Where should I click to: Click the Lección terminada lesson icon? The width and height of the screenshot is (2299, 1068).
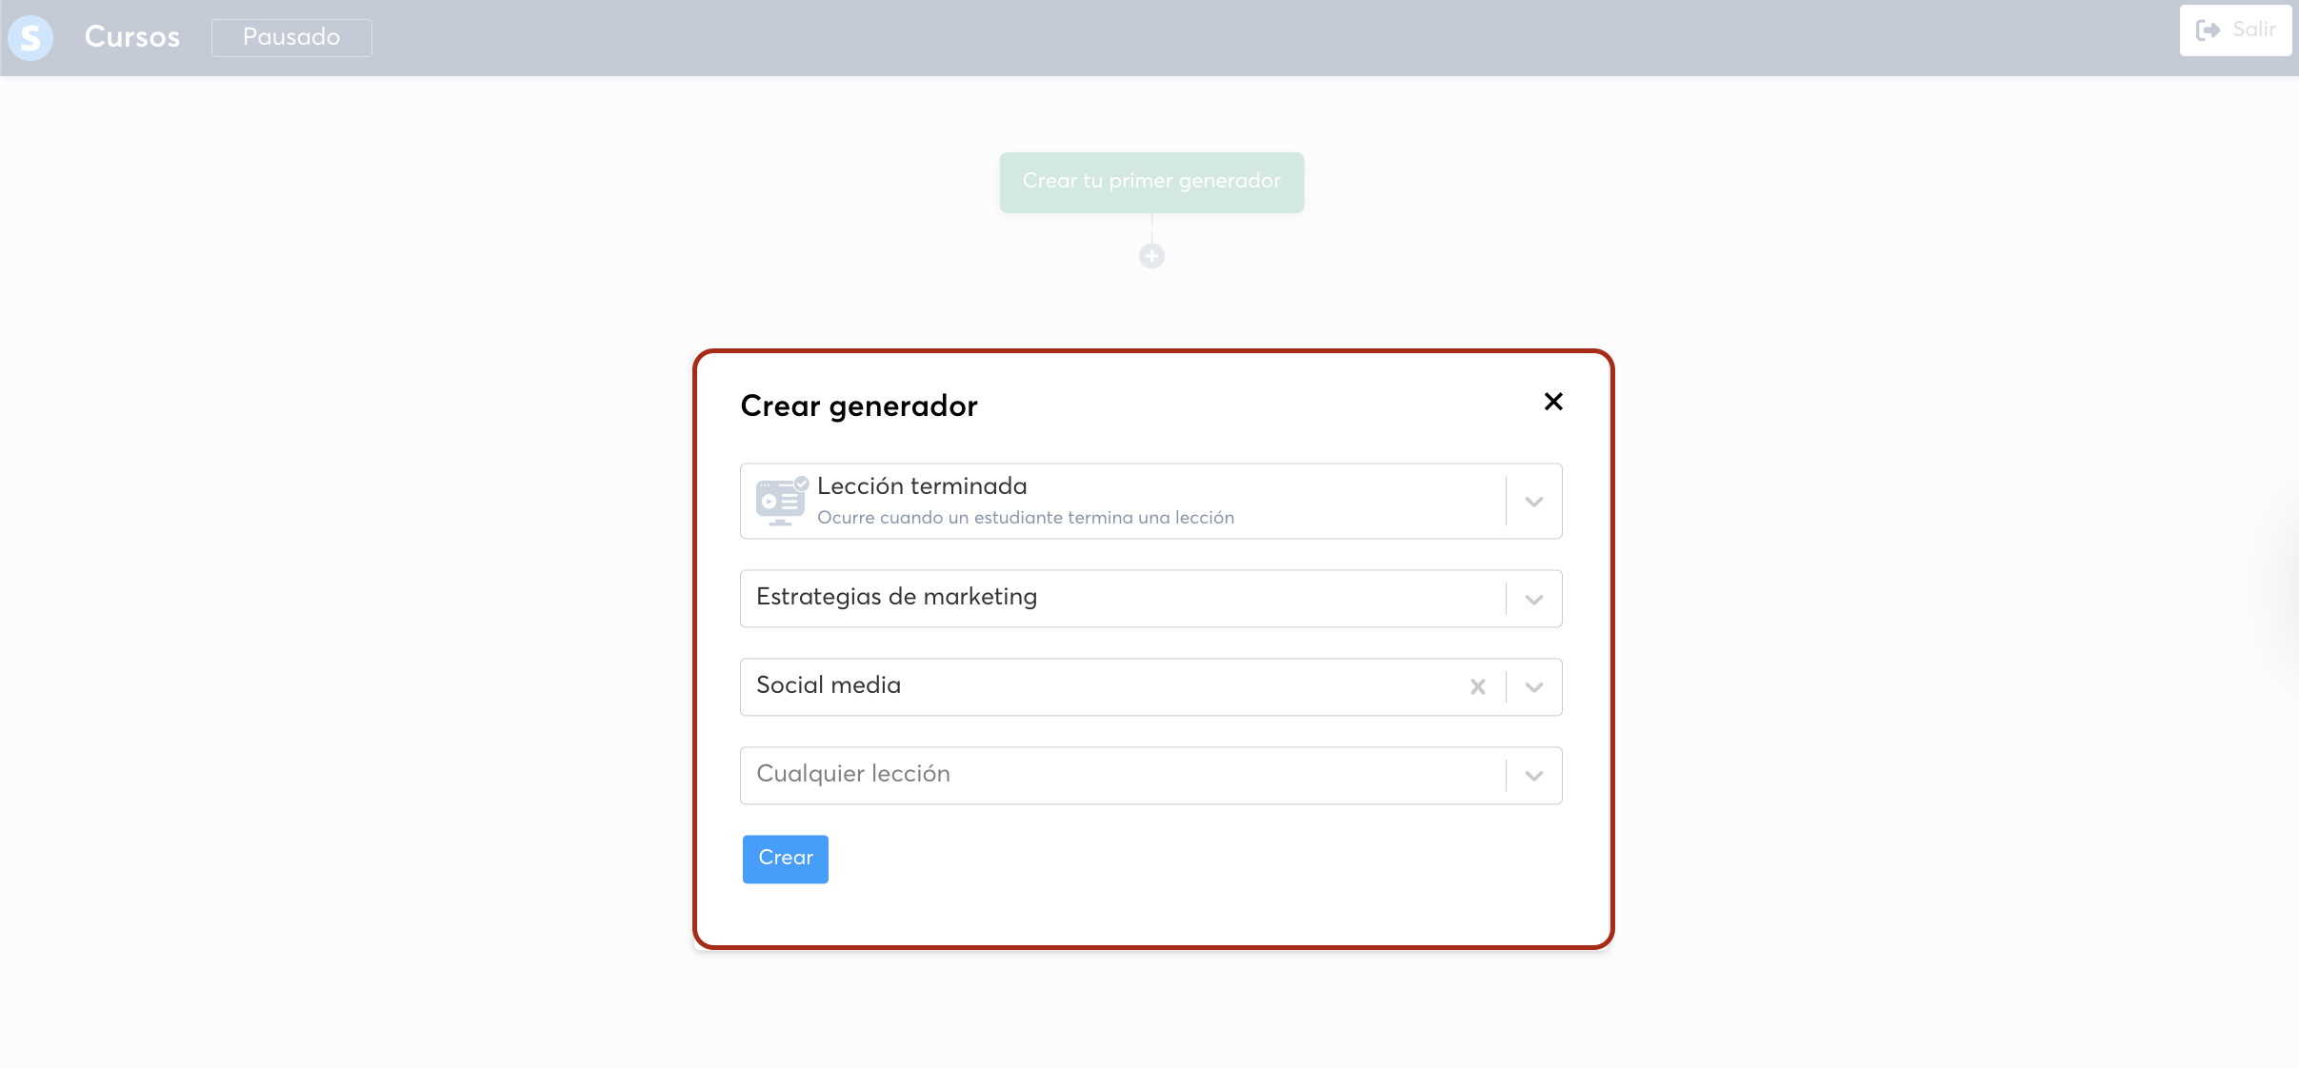tap(780, 501)
